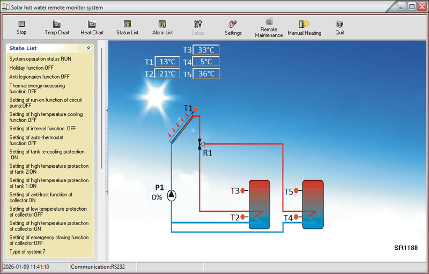Collapse the State List panel

[88, 48]
